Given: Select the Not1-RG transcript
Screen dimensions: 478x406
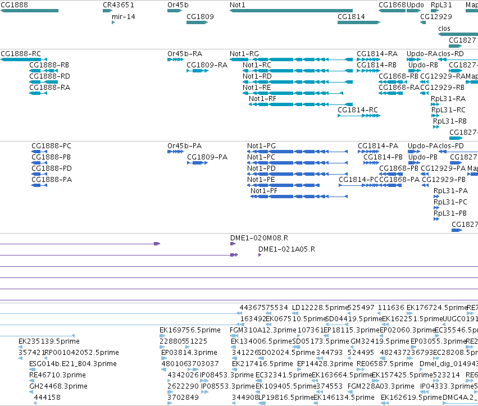Looking at the screenshot, I should coord(291,60).
